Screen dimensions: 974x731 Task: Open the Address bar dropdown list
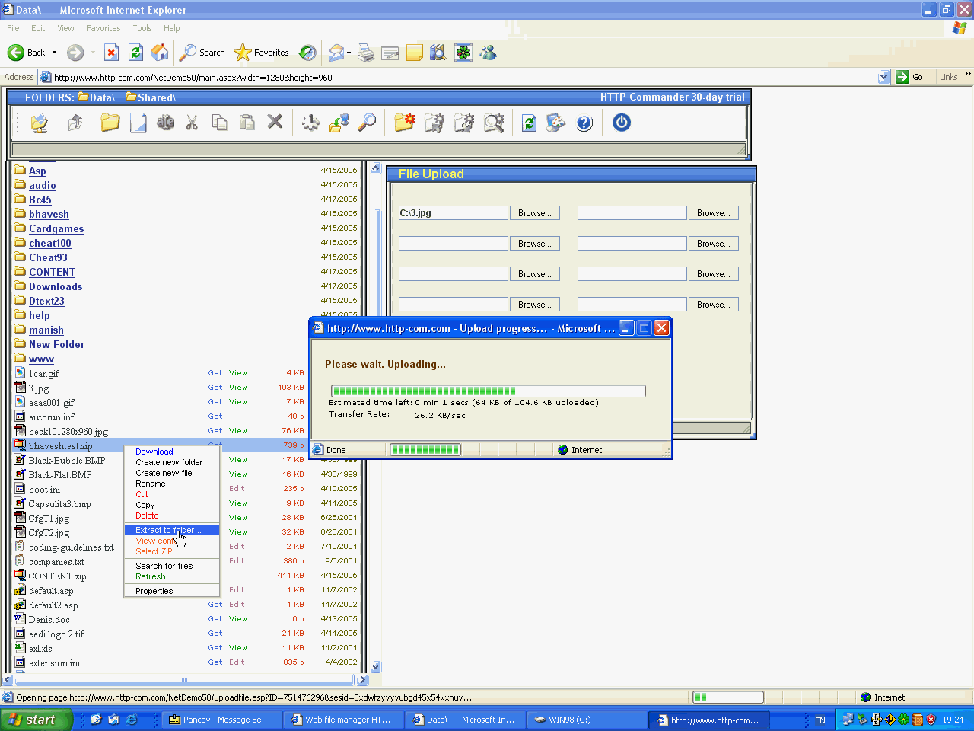point(883,77)
